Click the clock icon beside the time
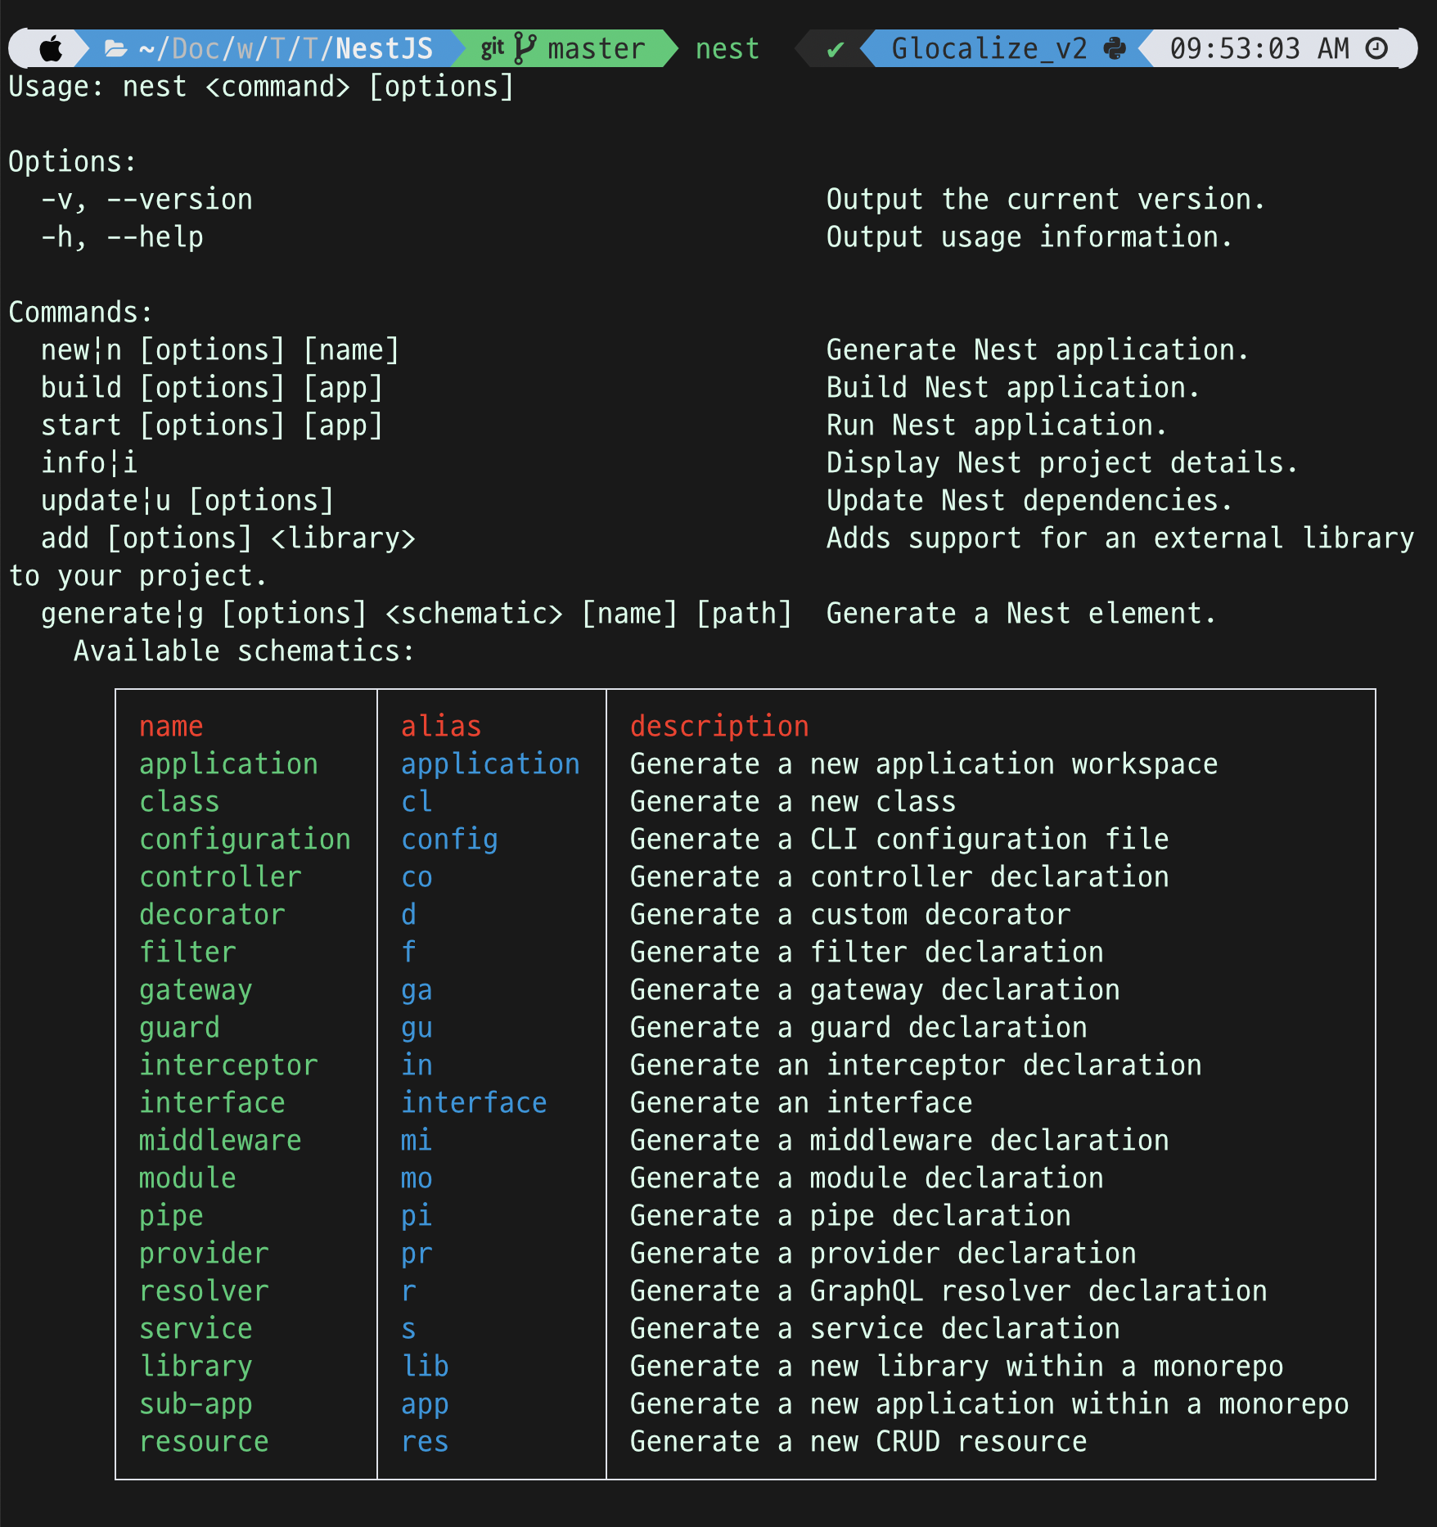 point(1377,48)
